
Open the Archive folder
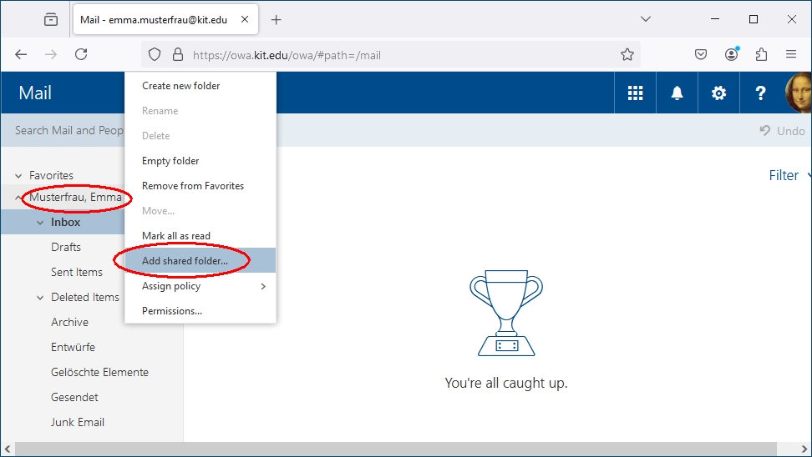(69, 322)
